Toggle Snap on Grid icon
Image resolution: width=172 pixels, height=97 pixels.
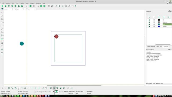click(x=9, y=88)
